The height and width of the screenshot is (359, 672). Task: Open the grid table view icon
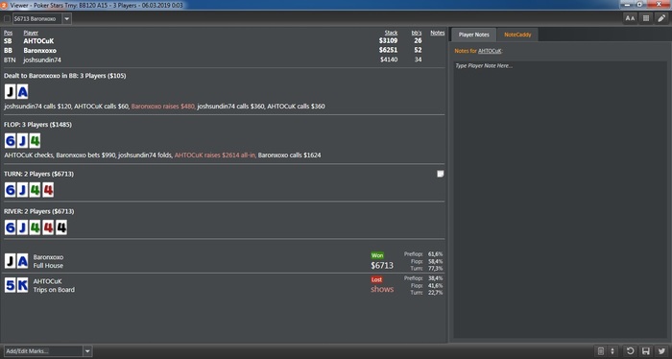point(646,18)
